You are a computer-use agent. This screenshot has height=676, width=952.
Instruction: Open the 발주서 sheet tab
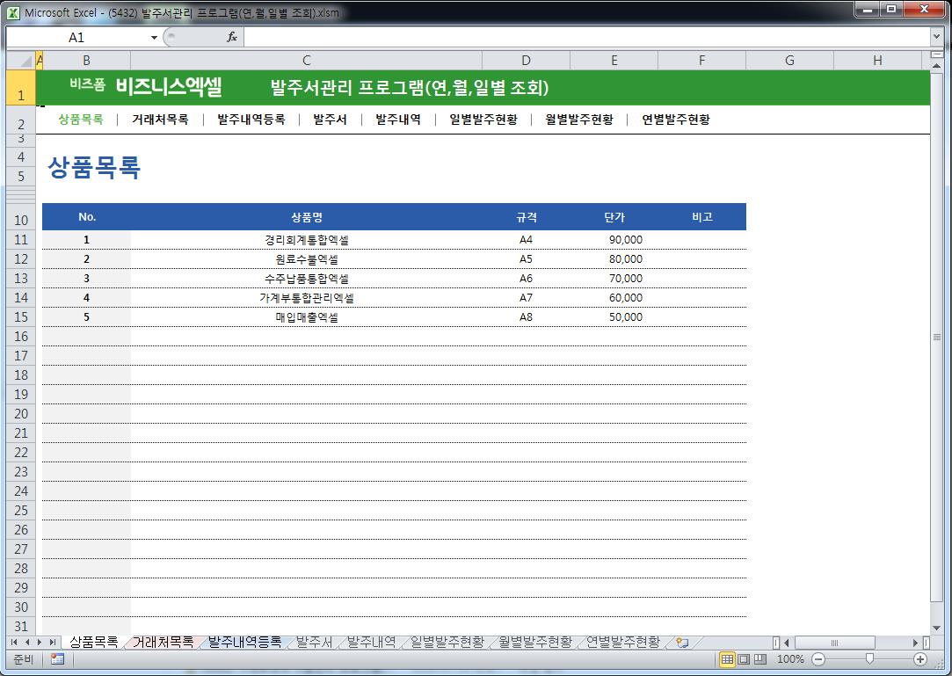tap(314, 642)
